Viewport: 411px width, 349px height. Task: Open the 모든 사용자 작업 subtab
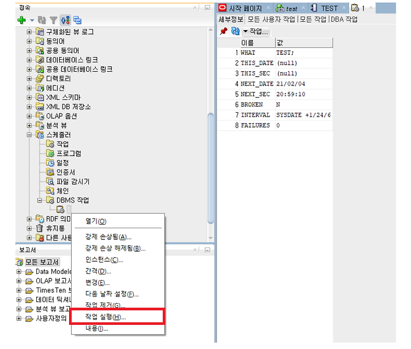[271, 19]
